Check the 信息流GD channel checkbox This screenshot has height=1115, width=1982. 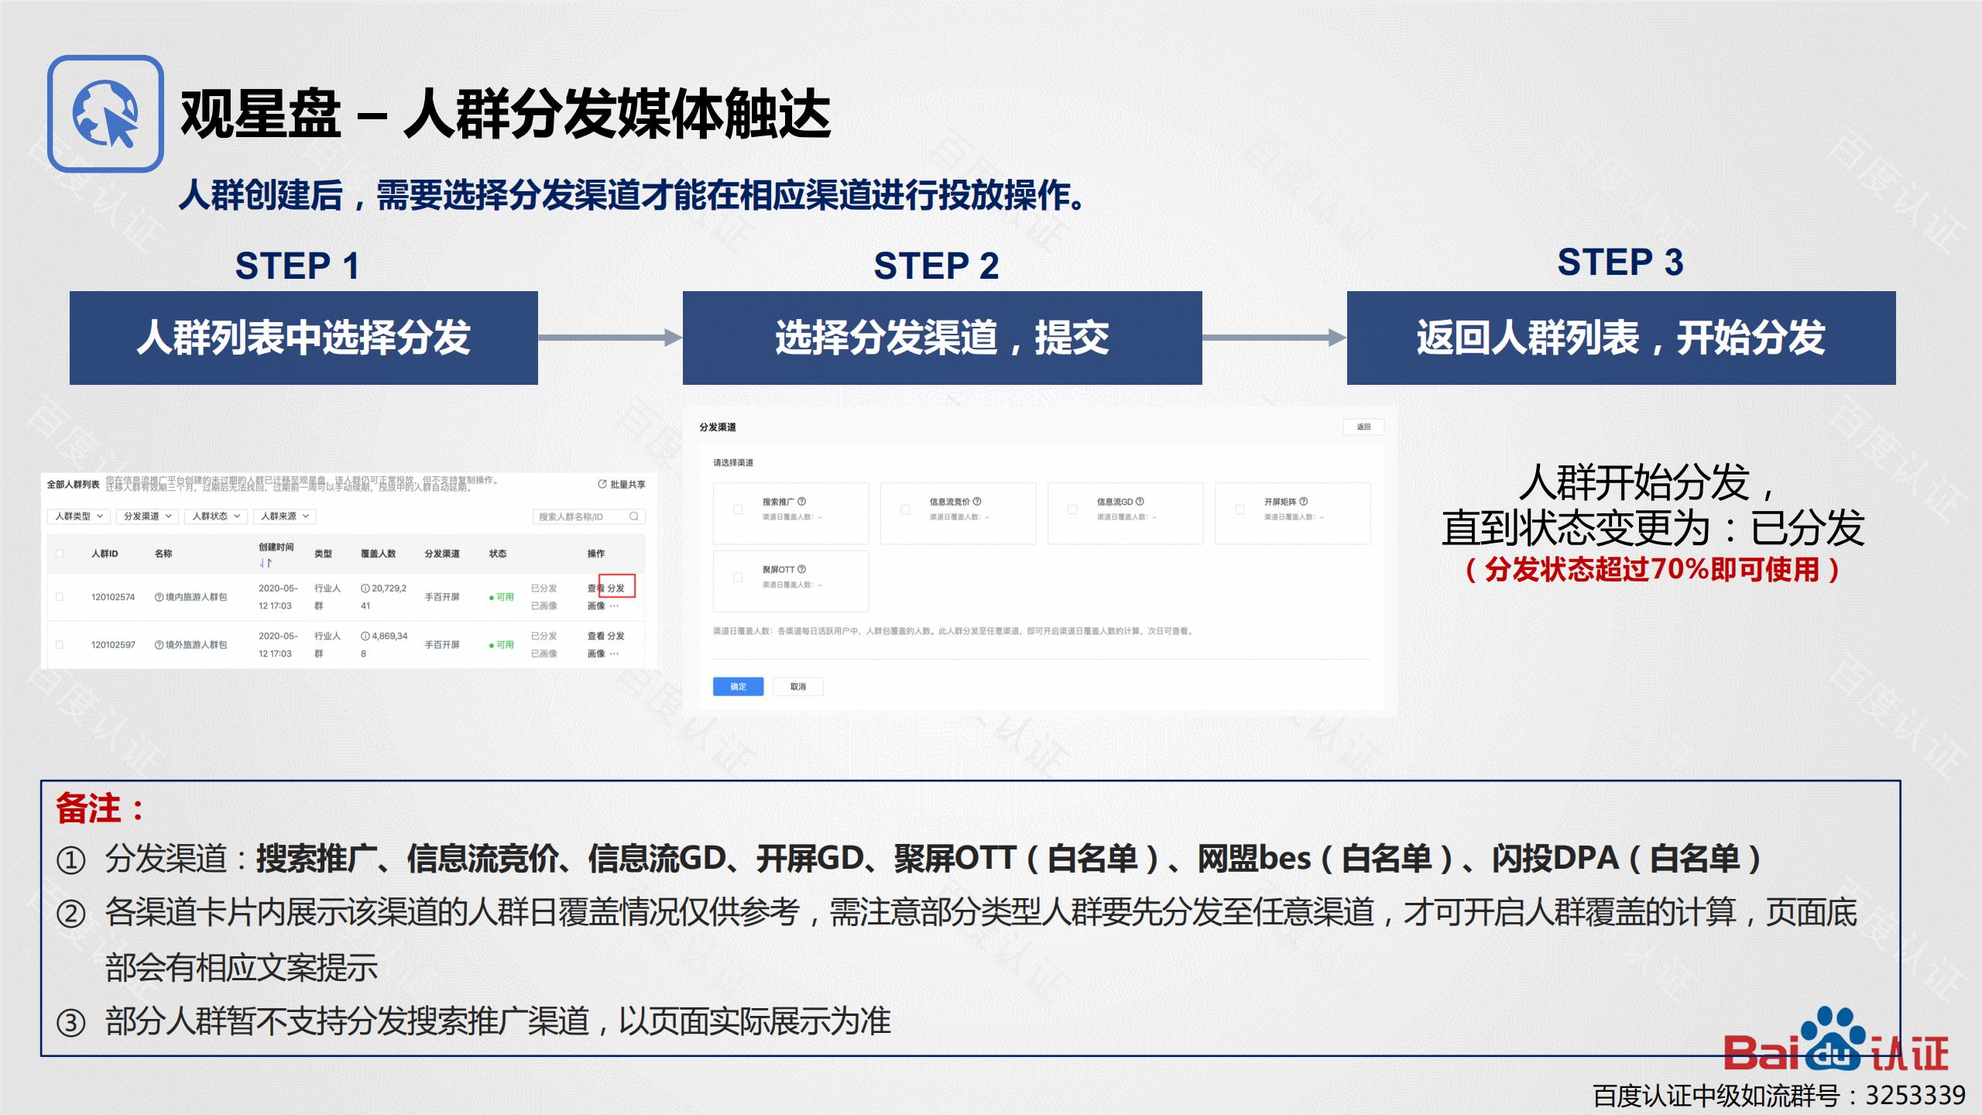(x=1072, y=509)
